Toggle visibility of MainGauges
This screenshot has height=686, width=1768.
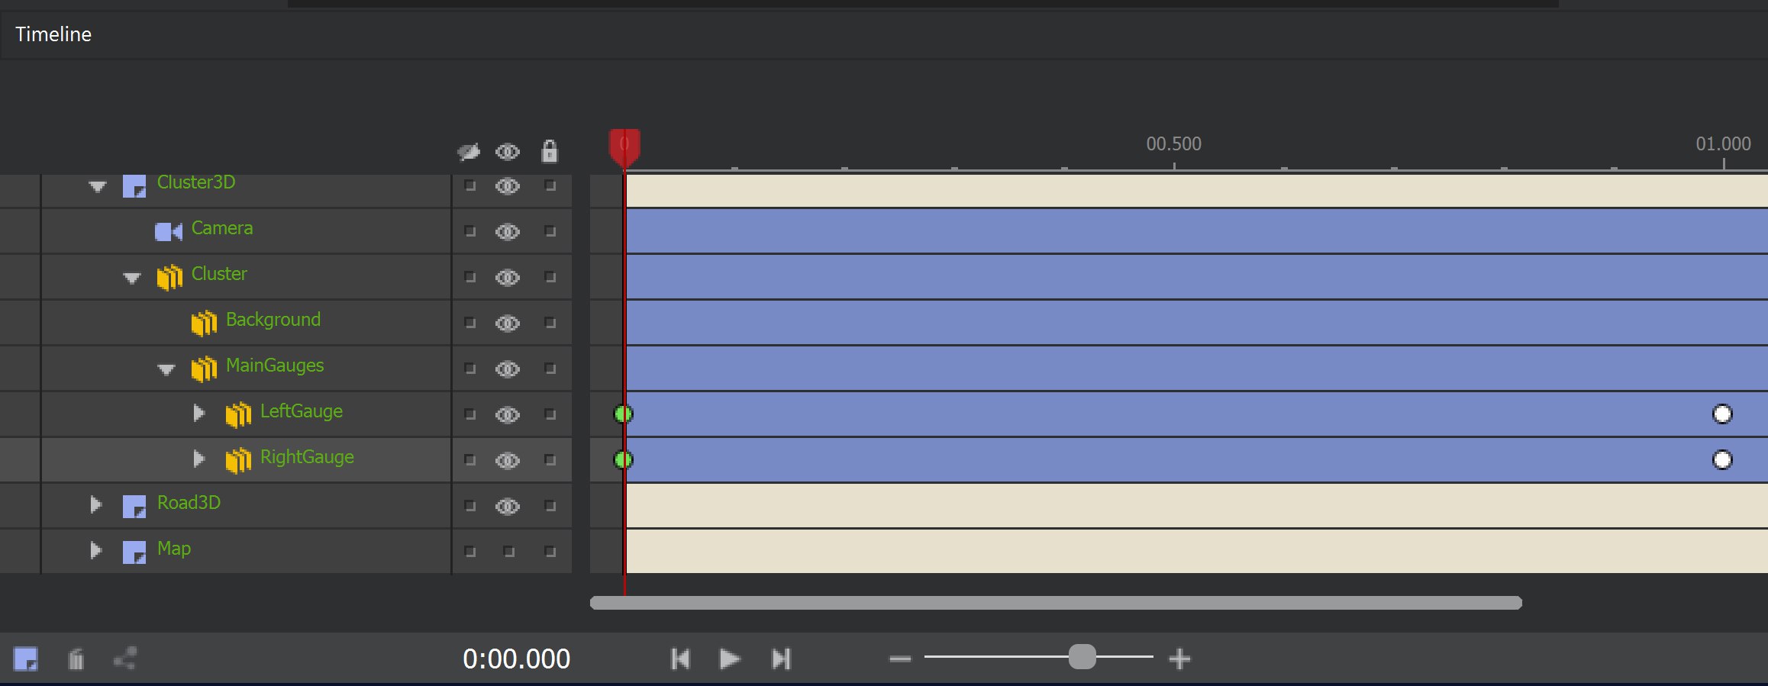pyautogui.click(x=508, y=369)
